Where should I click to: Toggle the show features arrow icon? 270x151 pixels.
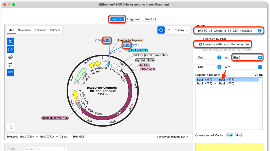10,49
